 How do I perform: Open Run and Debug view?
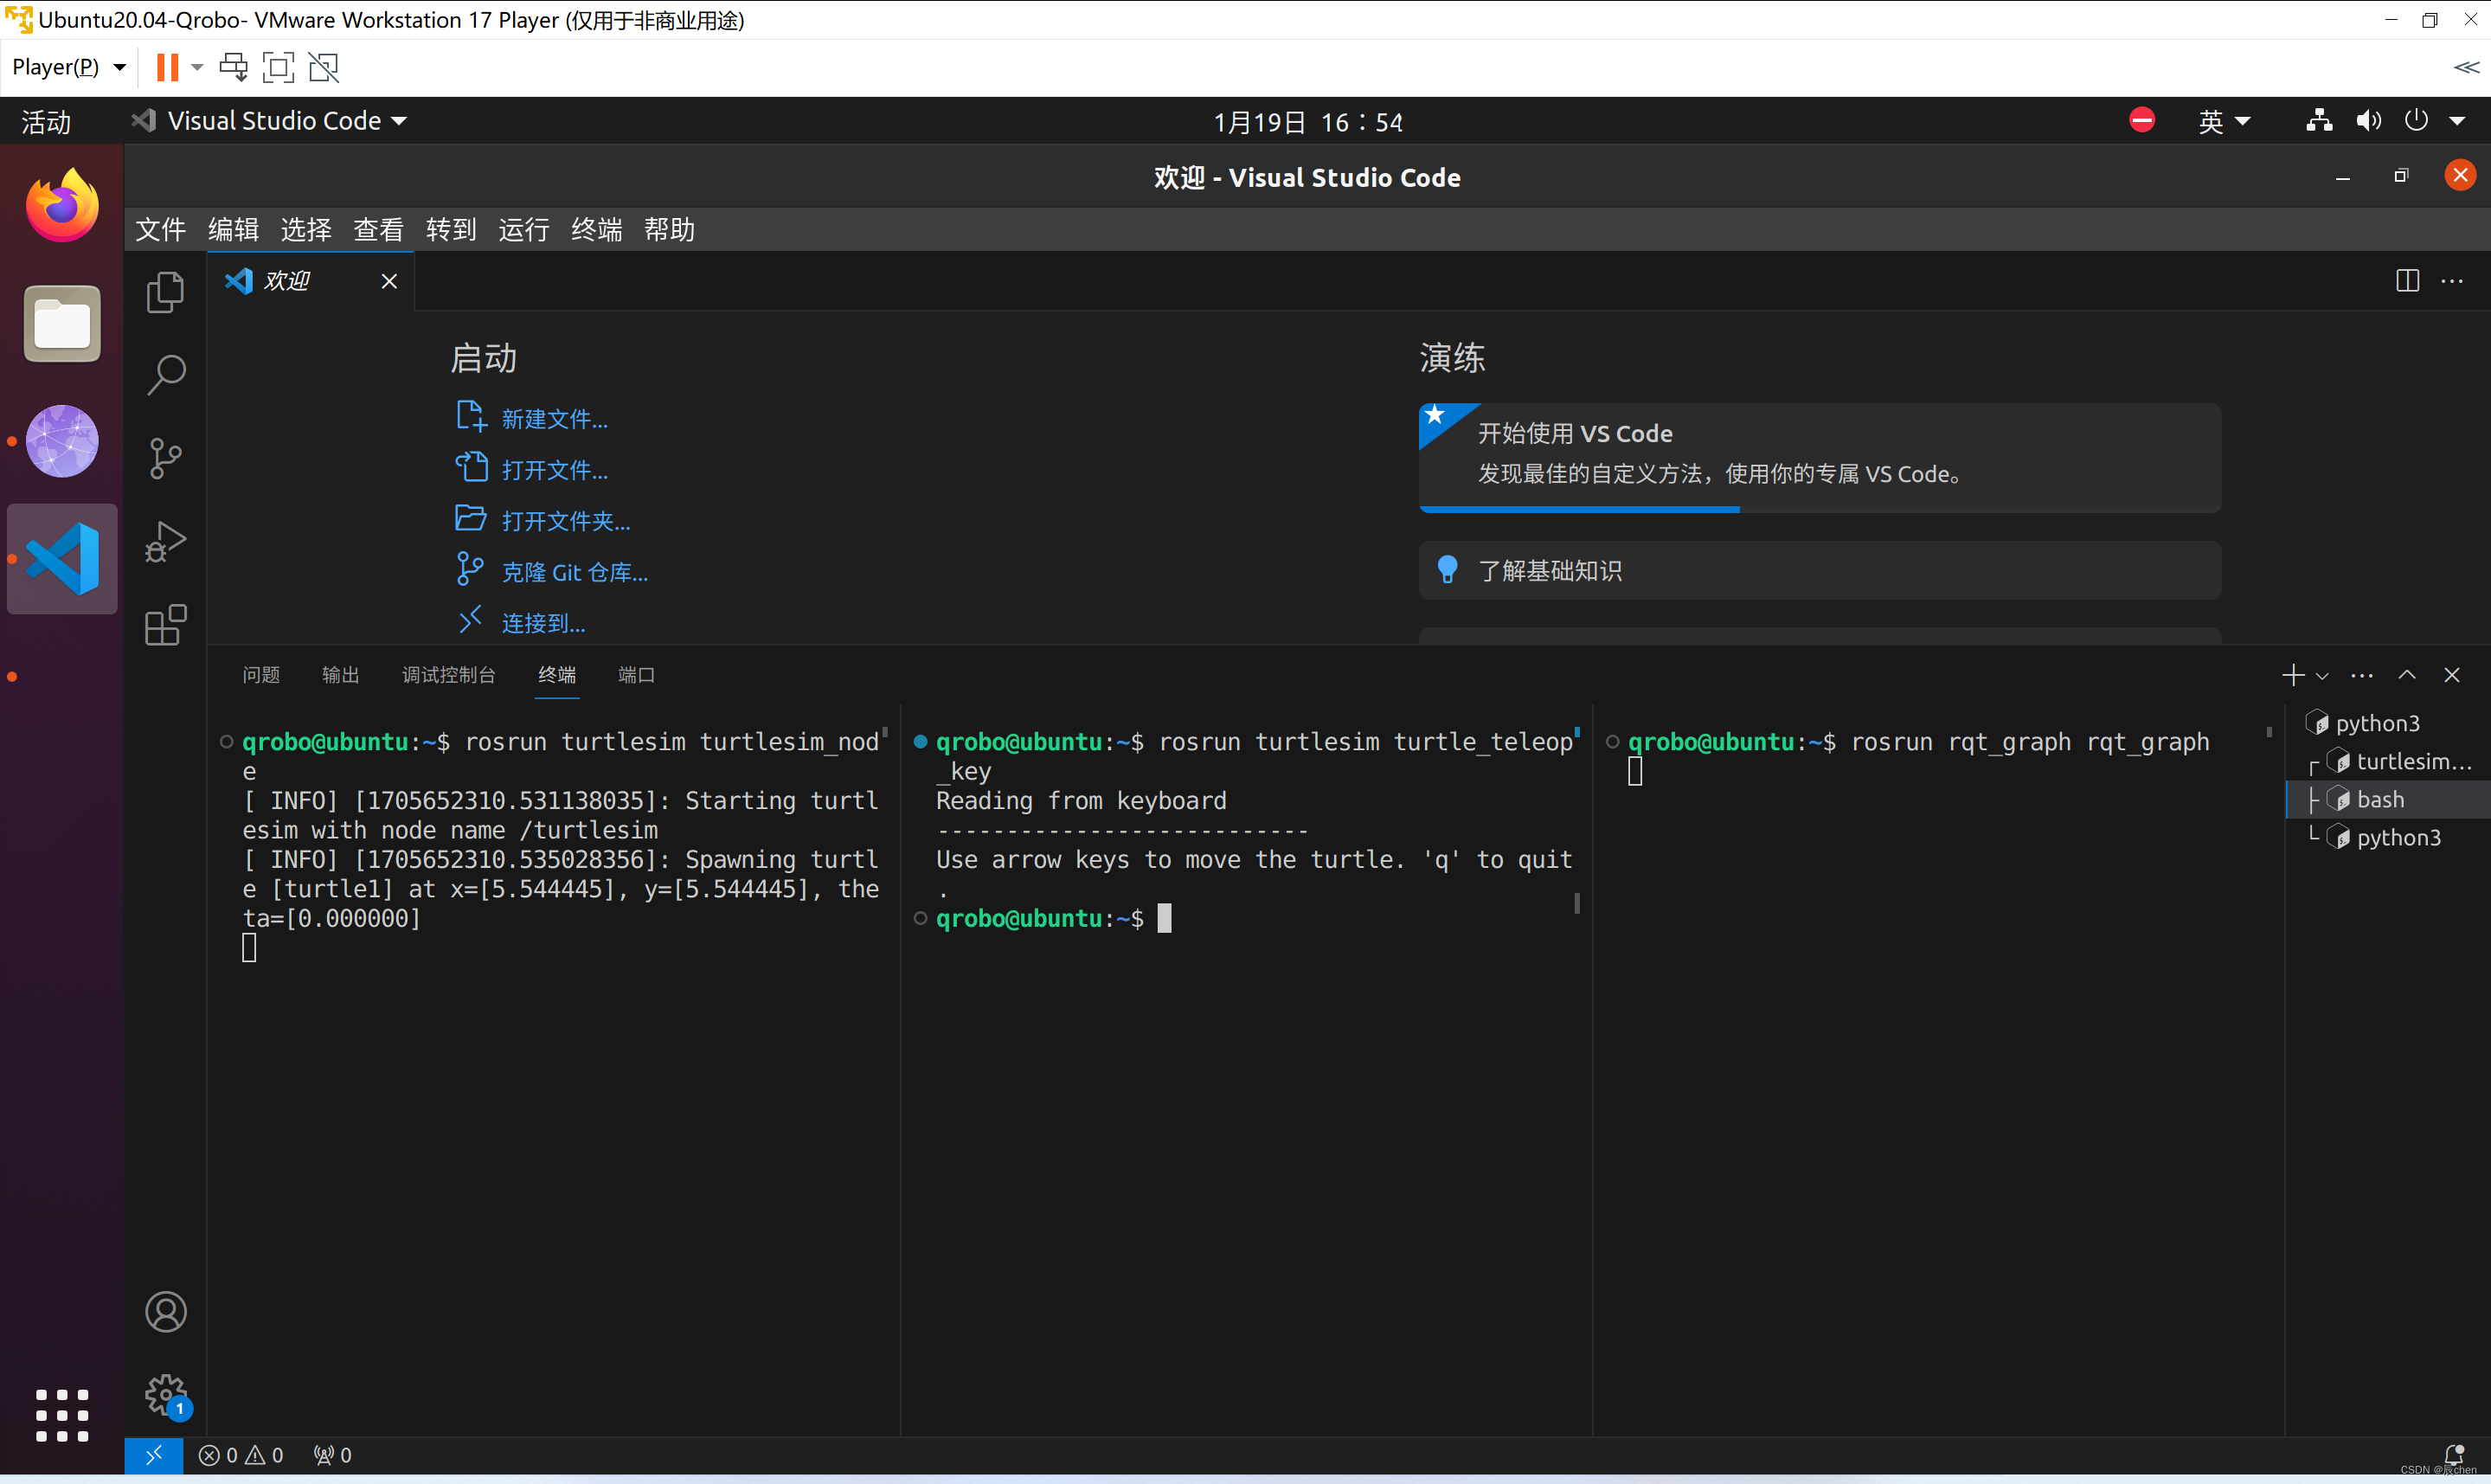tap(165, 542)
